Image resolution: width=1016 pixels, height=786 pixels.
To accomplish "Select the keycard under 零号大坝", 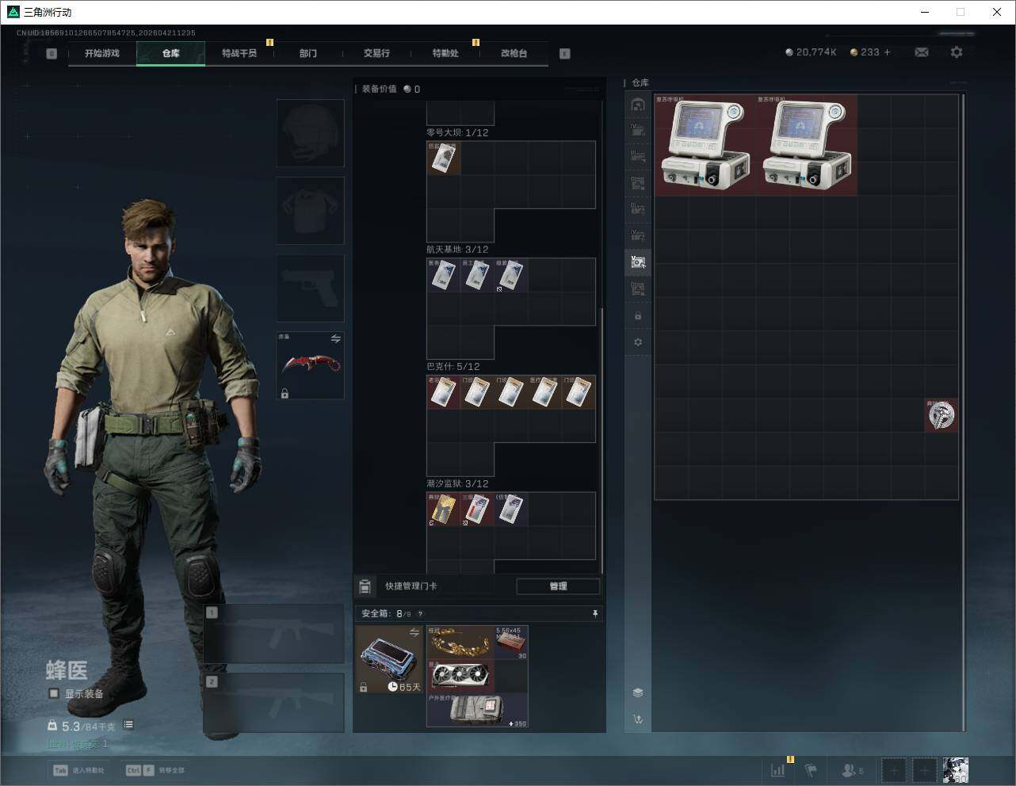I will 443,158.
